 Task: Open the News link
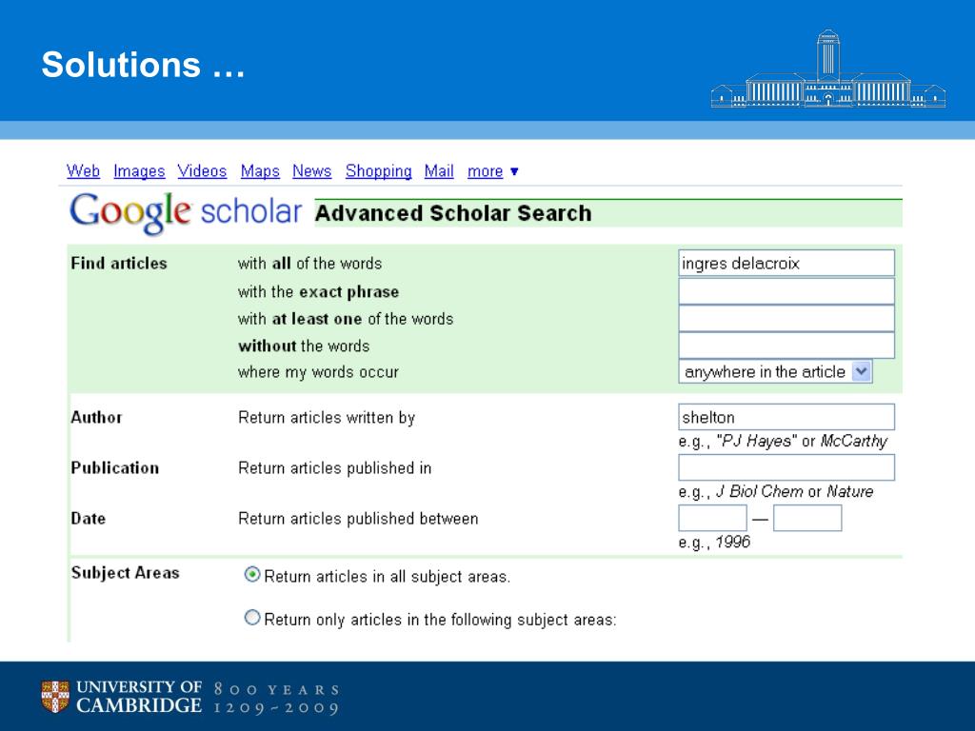[311, 171]
